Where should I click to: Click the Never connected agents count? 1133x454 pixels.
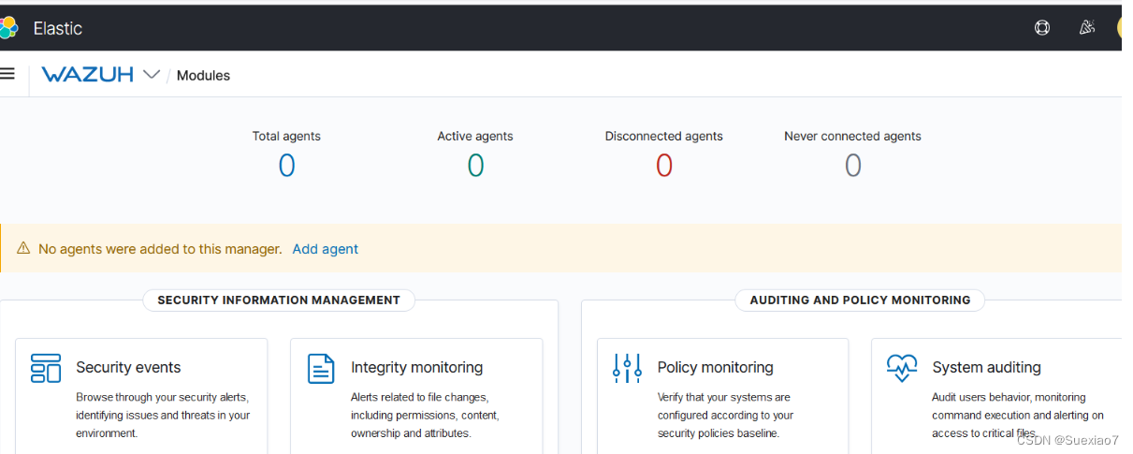click(x=852, y=166)
